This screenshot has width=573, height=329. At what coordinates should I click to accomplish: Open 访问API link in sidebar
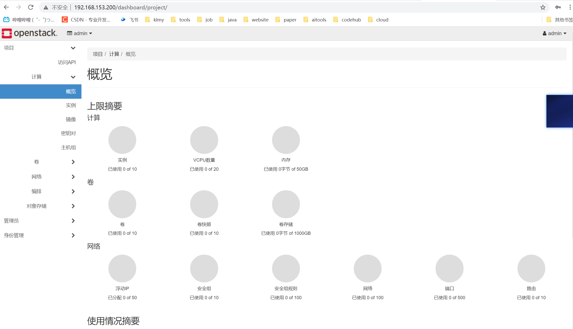[x=67, y=62]
